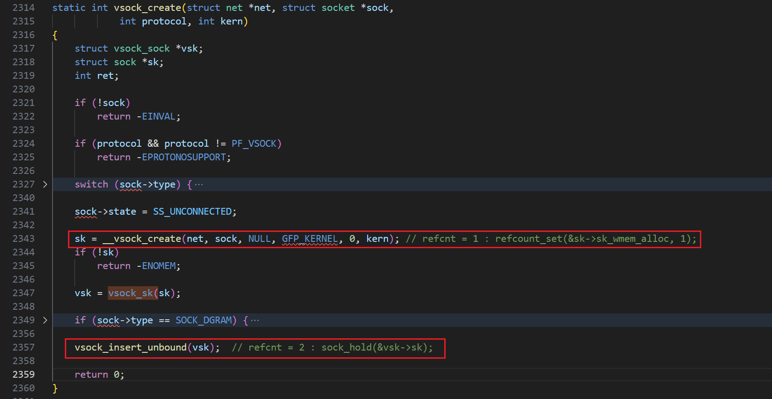
Task: Place cursor on the vsock_create function name
Action: tap(147, 8)
